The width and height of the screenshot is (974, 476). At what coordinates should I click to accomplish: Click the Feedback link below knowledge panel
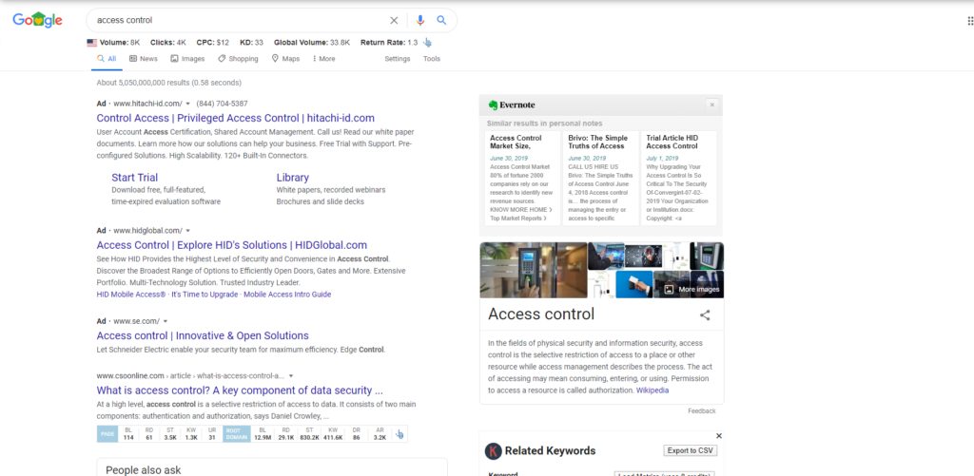[701, 410]
